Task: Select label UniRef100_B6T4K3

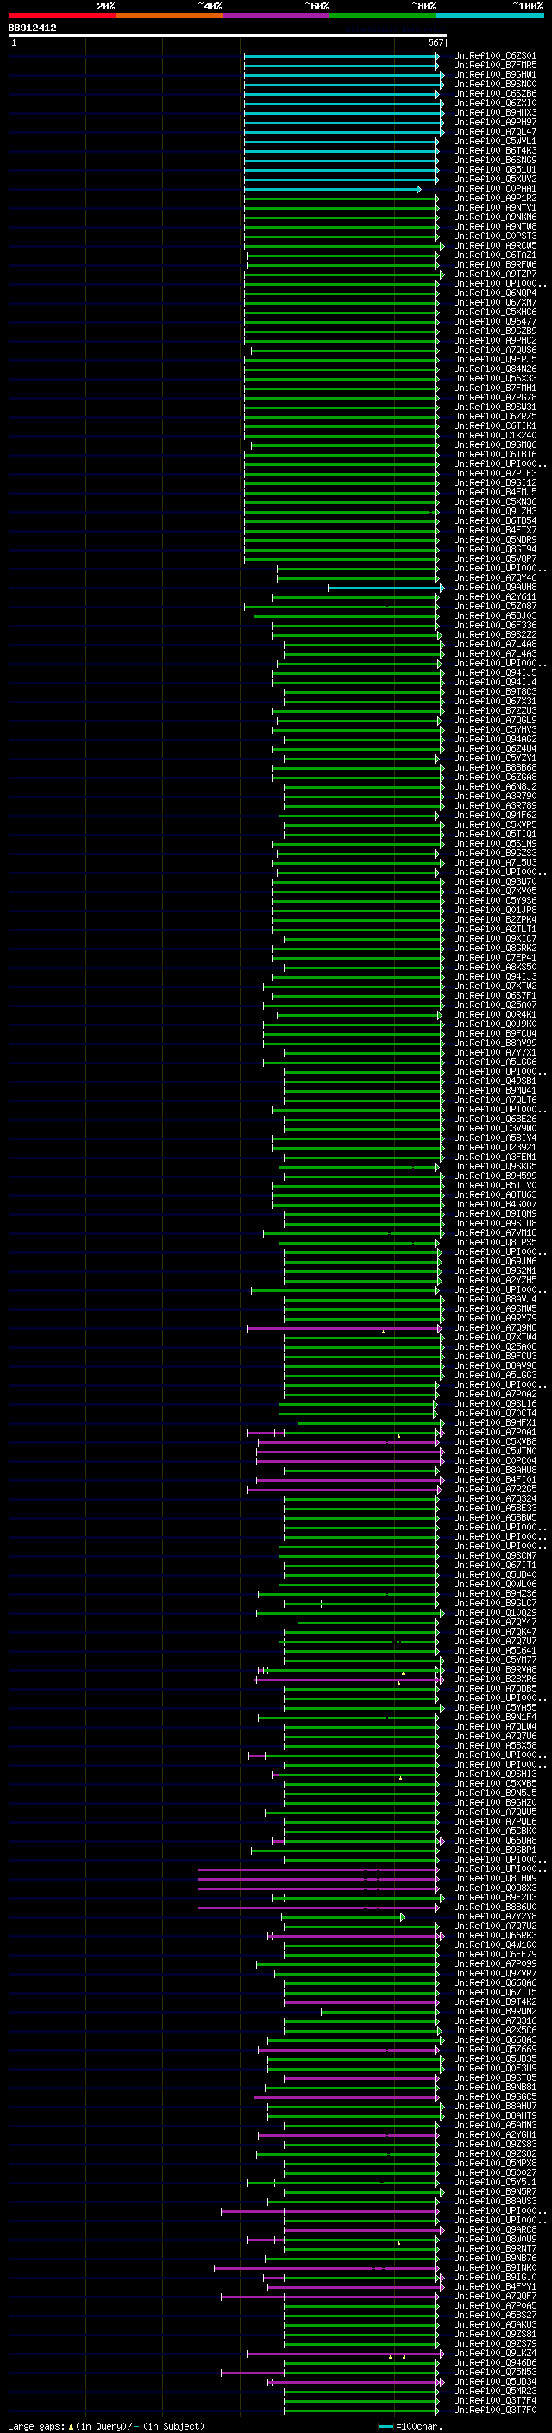Action: tap(494, 150)
